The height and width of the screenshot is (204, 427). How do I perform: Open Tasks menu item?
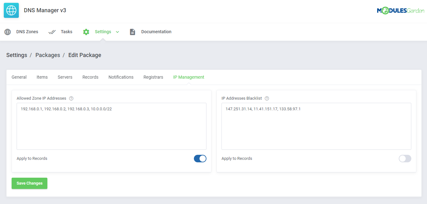click(67, 32)
